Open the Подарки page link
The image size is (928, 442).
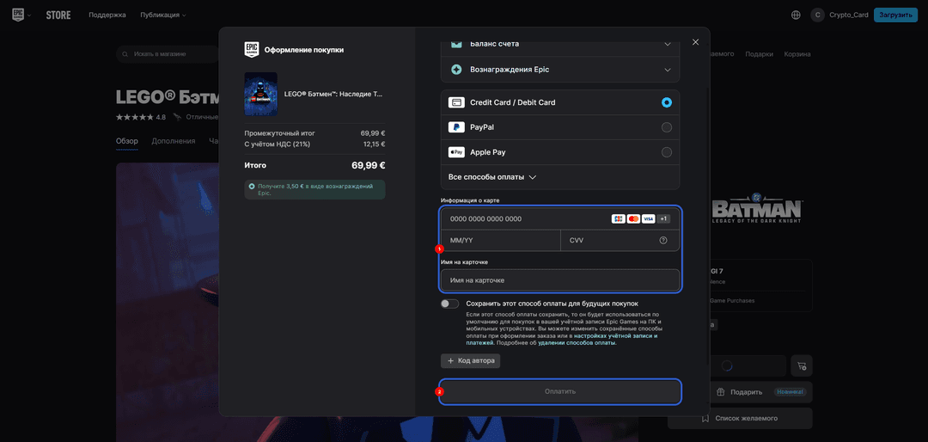pos(759,54)
